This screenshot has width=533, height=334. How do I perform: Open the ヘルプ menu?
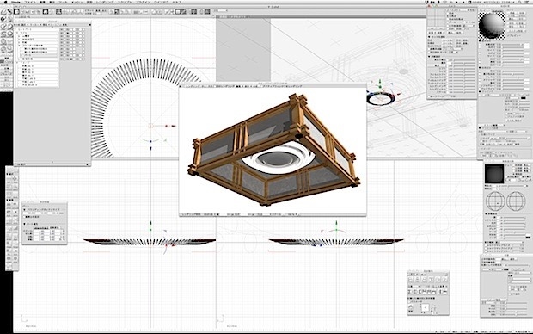point(177,2)
